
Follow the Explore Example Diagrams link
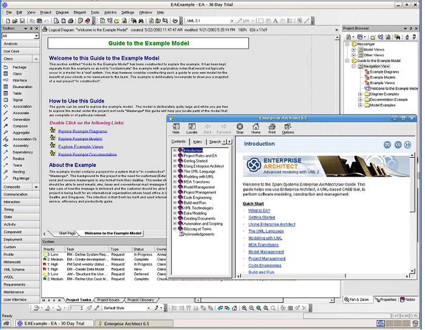(x=83, y=131)
